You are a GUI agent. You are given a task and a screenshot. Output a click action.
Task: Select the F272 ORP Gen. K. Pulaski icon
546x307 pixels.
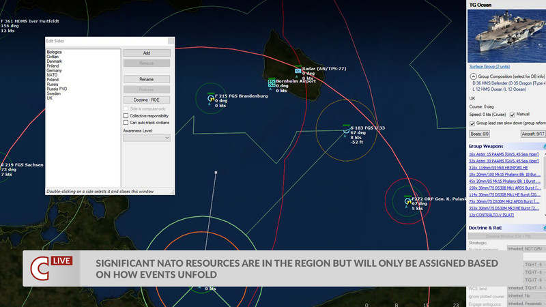tap(407, 201)
